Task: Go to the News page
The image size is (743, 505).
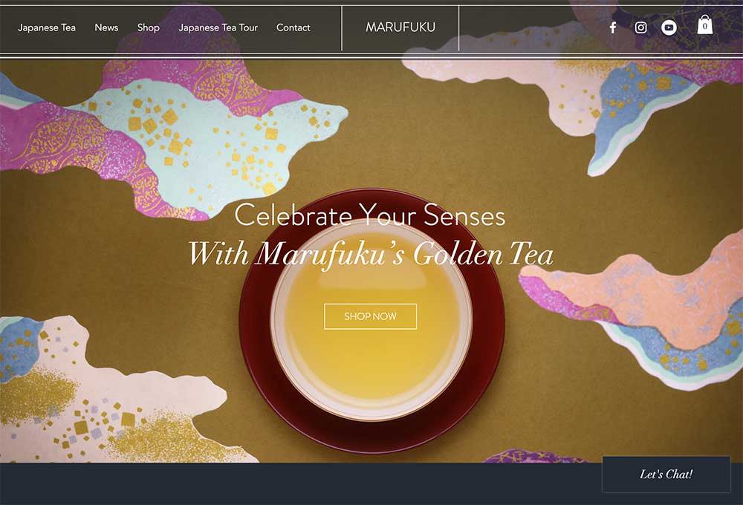Action: (106, 27)
